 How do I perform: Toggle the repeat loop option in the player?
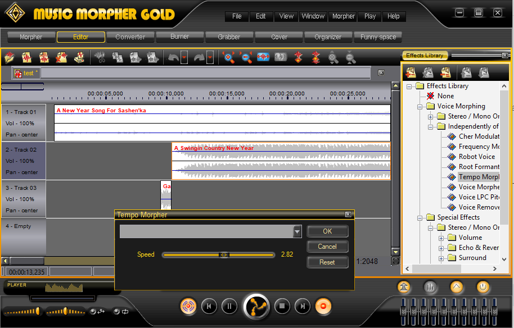click(121, 312)
